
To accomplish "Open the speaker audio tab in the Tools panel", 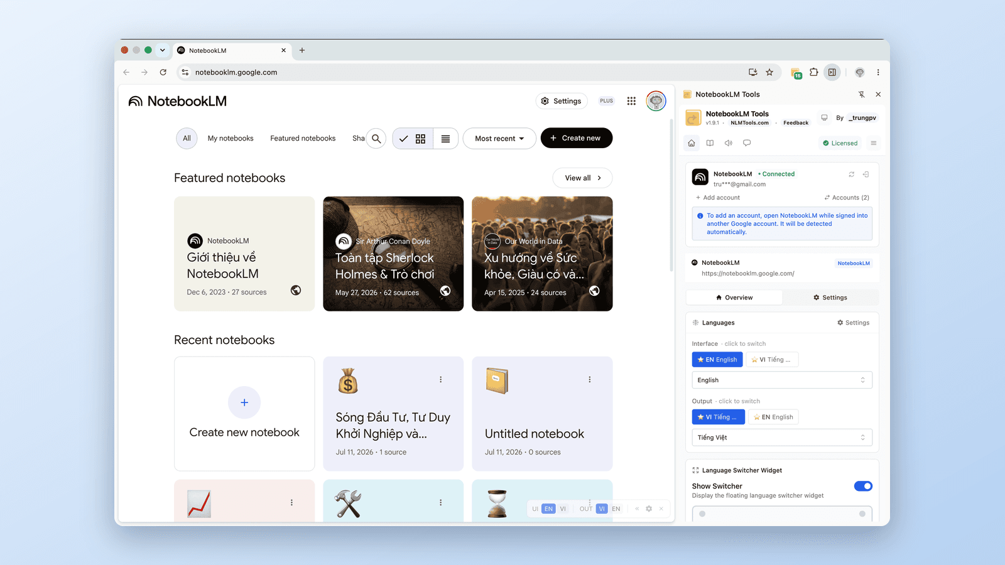I will [729, 143].
